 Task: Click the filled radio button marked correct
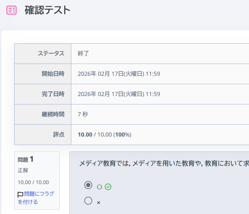(x=88, y=185)
